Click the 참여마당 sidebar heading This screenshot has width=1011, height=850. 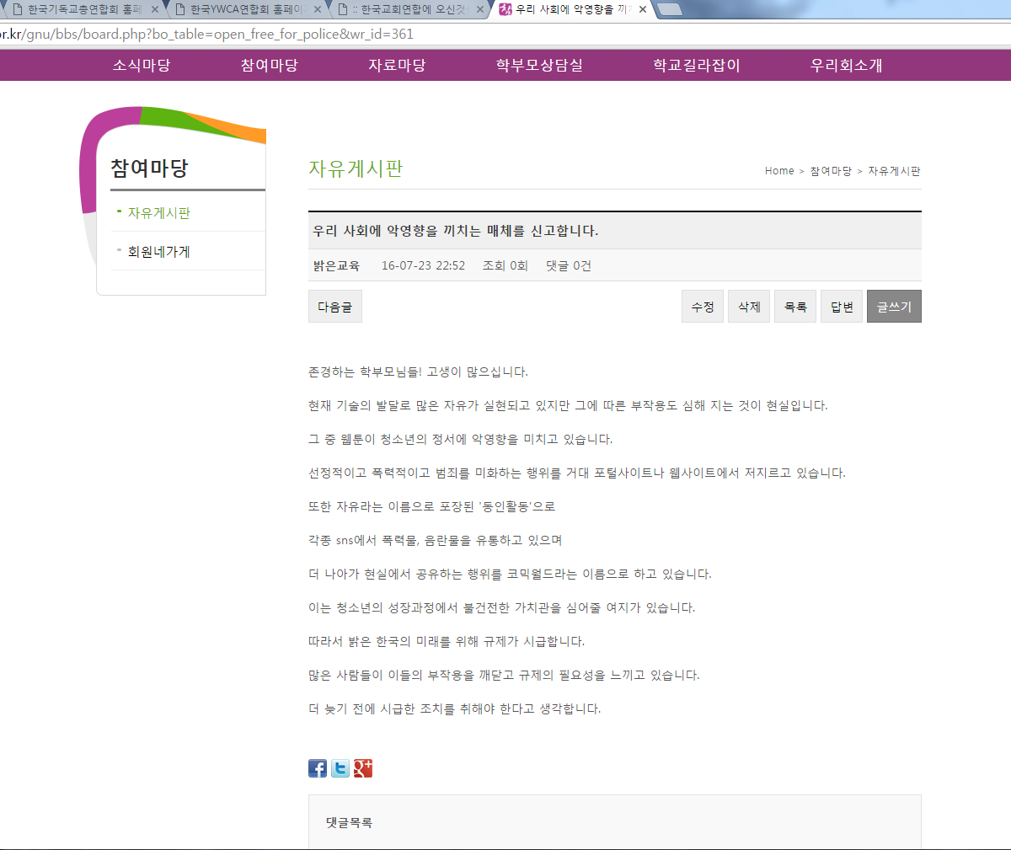click(x=149, y=168)
